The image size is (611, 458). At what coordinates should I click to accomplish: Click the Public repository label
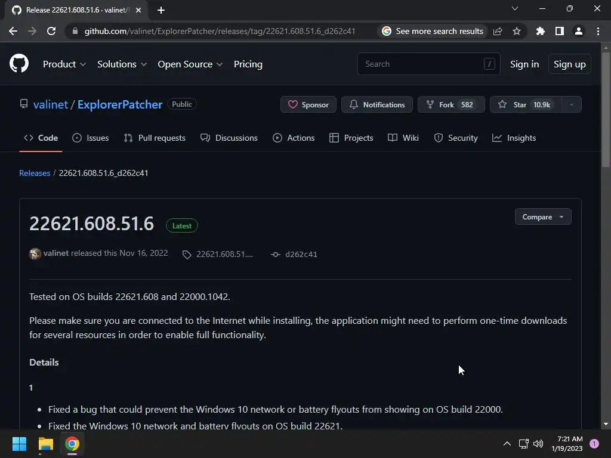[182, 104]
